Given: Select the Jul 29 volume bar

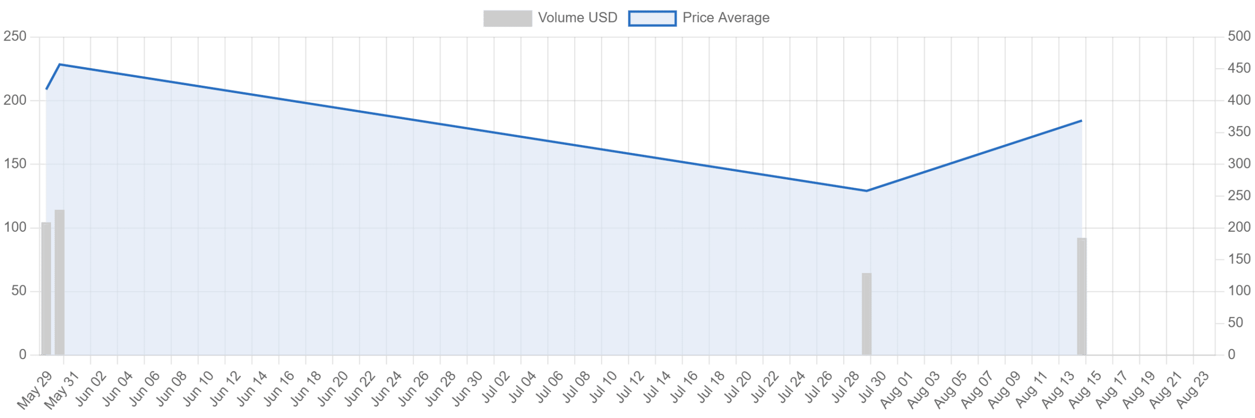Looking at the screenshot, I should 866,314.
